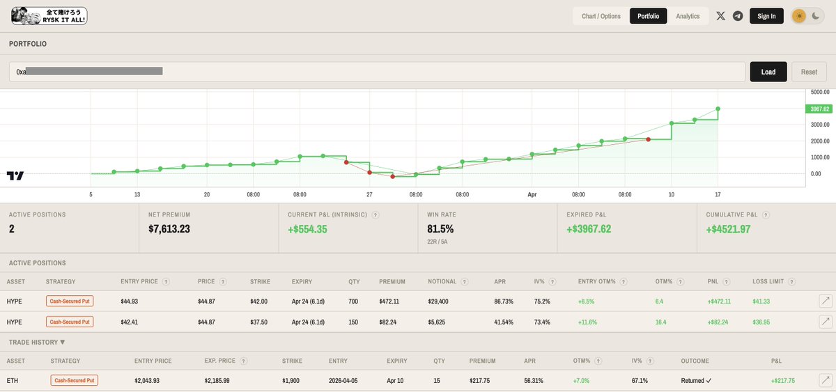Image resolution: width=836 pixels, height=392 pixels.
Task: Click the Sign In button
Action: click(766, 16)
